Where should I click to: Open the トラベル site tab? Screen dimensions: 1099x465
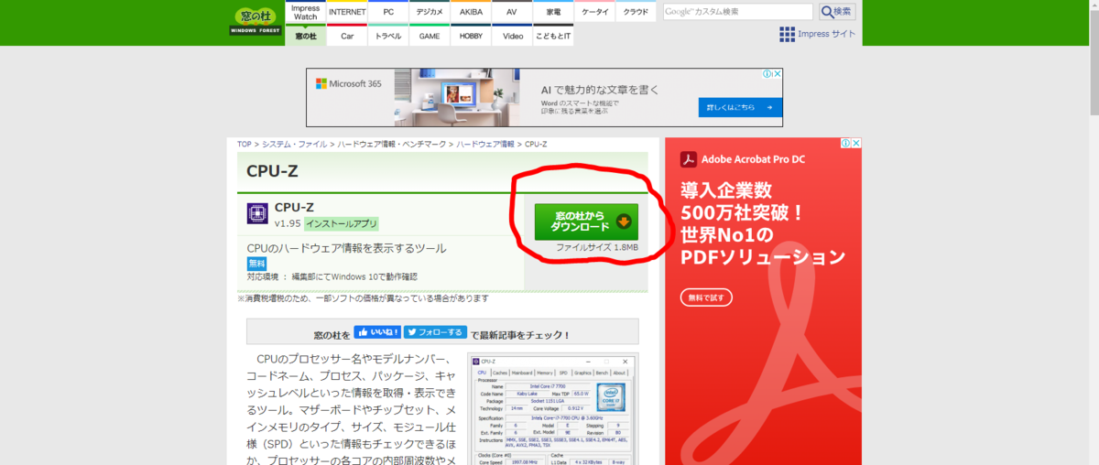(389, 36)
